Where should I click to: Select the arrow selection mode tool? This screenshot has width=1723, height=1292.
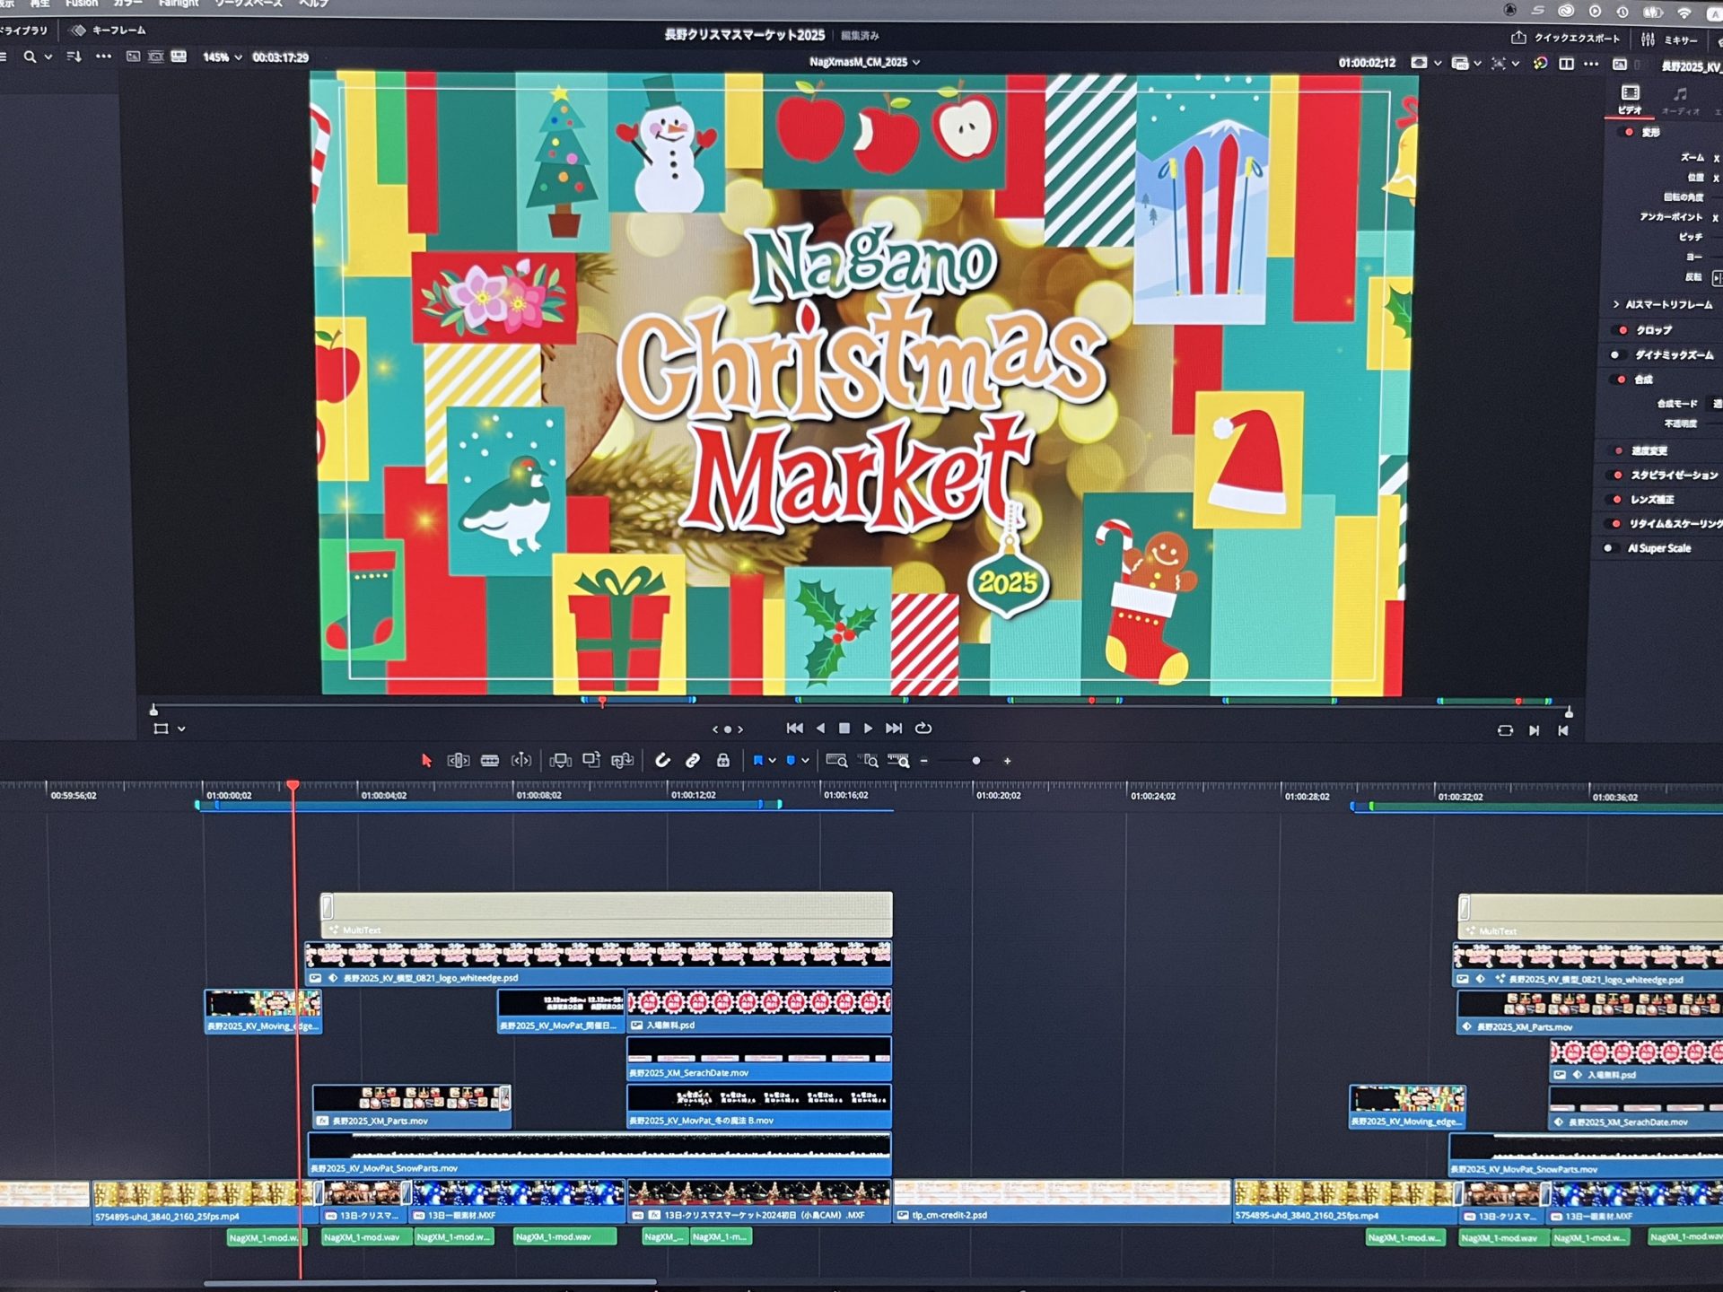(426, 761)
